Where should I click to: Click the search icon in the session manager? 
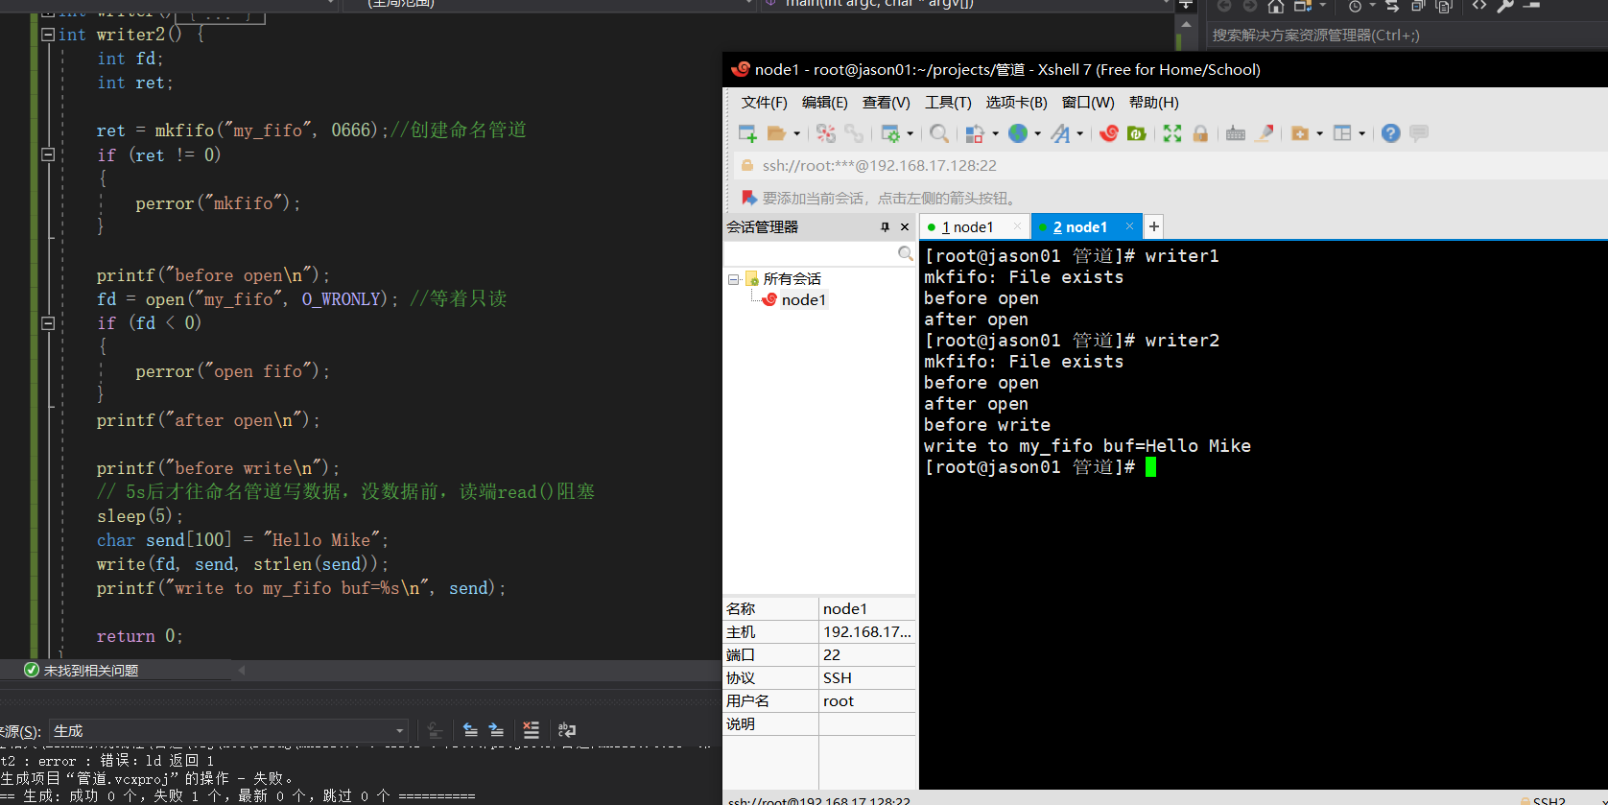pos(905,253)
